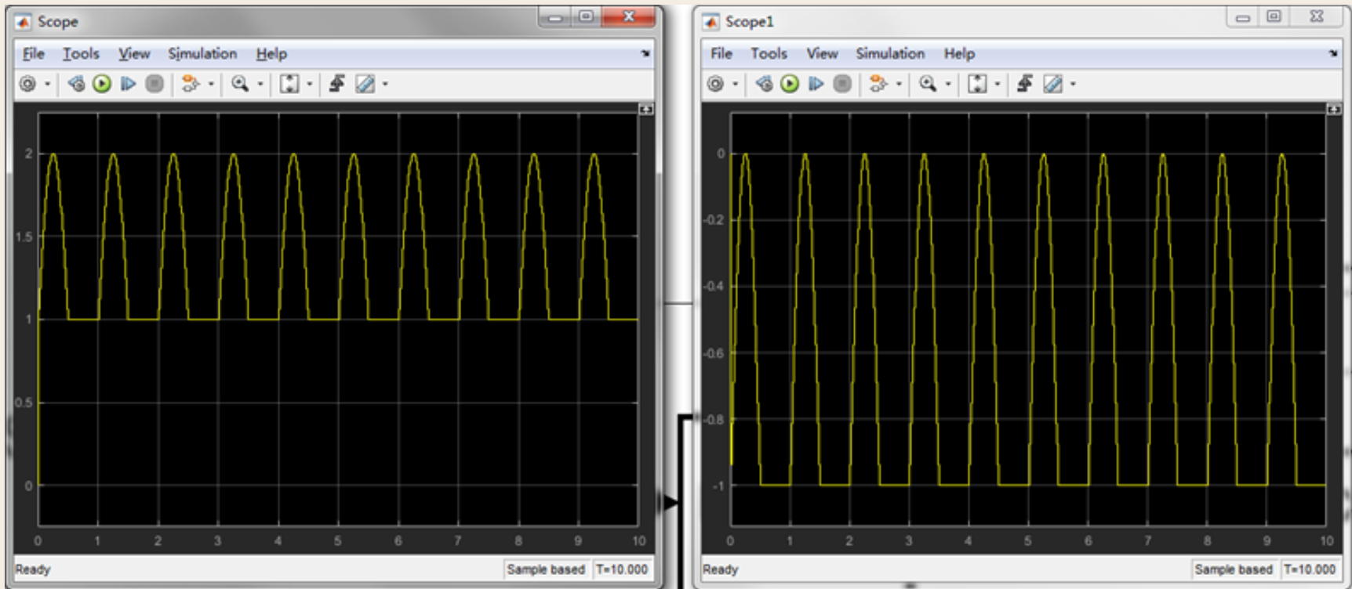Screen dimensions: 1352x589
Task: Open zoom options dropdown in Scope window
Action: pyautogui.click(x=260, y=84)
